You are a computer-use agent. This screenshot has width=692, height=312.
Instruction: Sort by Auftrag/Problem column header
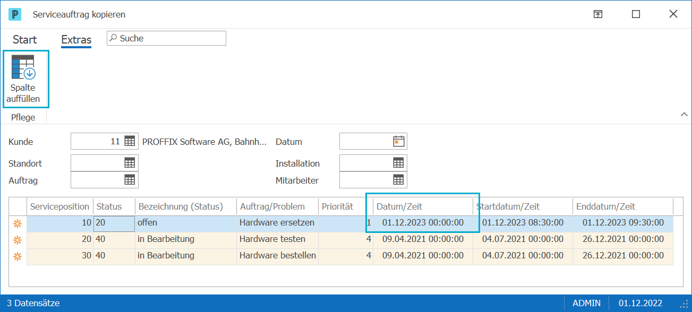point(277,206)
